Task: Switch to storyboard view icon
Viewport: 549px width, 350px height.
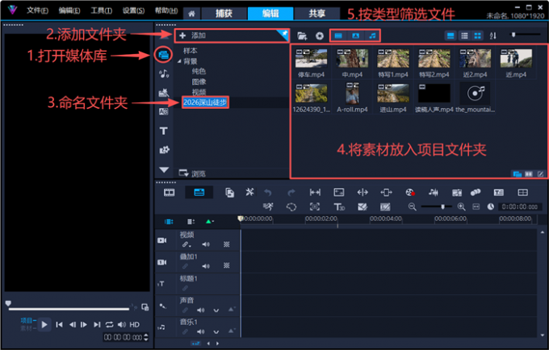Action: pyautogui.click(x=169, y=192)
